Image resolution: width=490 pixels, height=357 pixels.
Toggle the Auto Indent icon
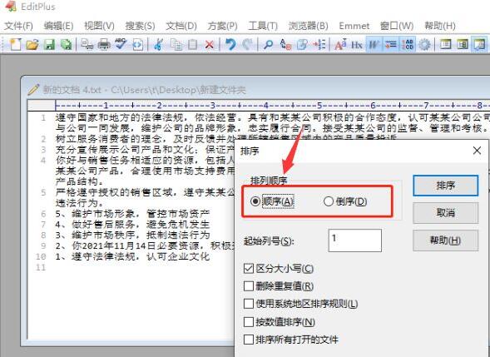coord(391,45)
